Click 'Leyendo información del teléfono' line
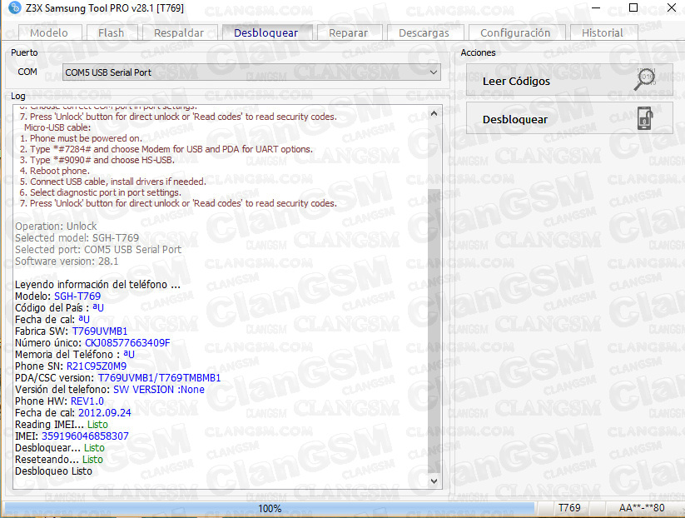Screen dimensions: 685x518 coord(97,285)
